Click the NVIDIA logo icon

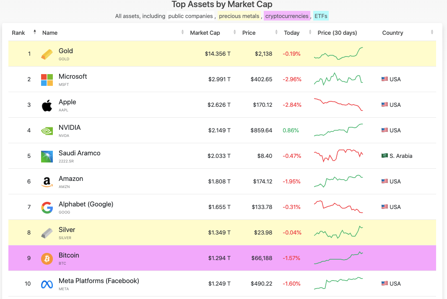47,131
